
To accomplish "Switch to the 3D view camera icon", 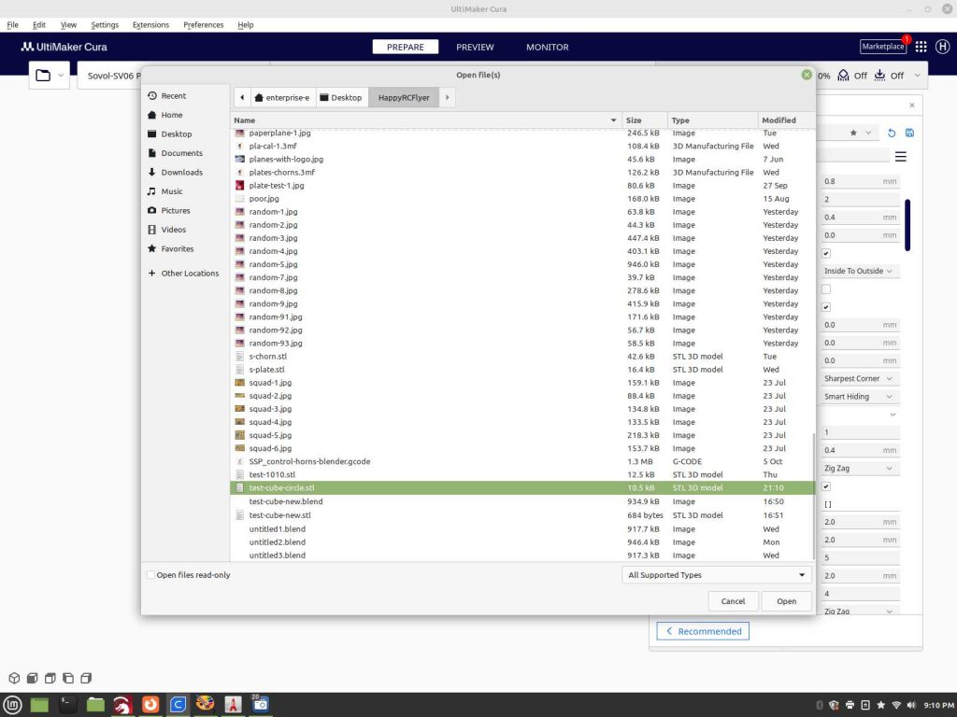I will coord(14,678).
